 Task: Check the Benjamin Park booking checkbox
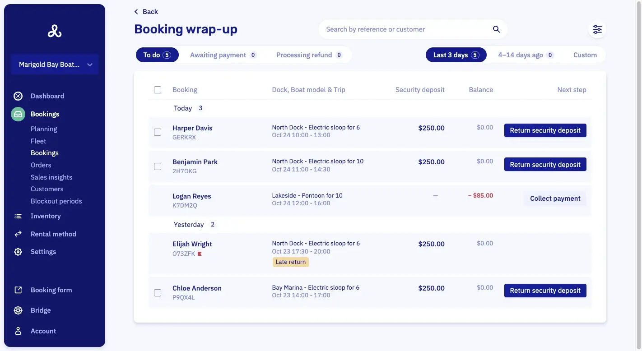pos(158,166)
